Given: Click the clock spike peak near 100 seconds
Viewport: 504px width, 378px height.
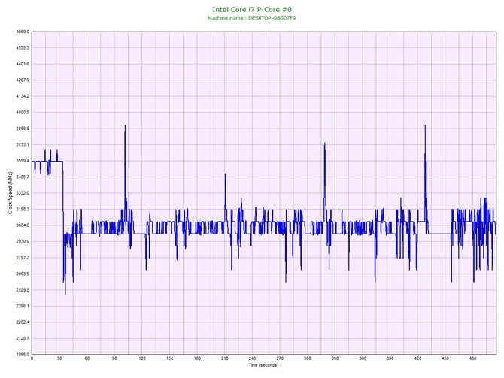Looking at the screenshot, I should coord(125,126).
